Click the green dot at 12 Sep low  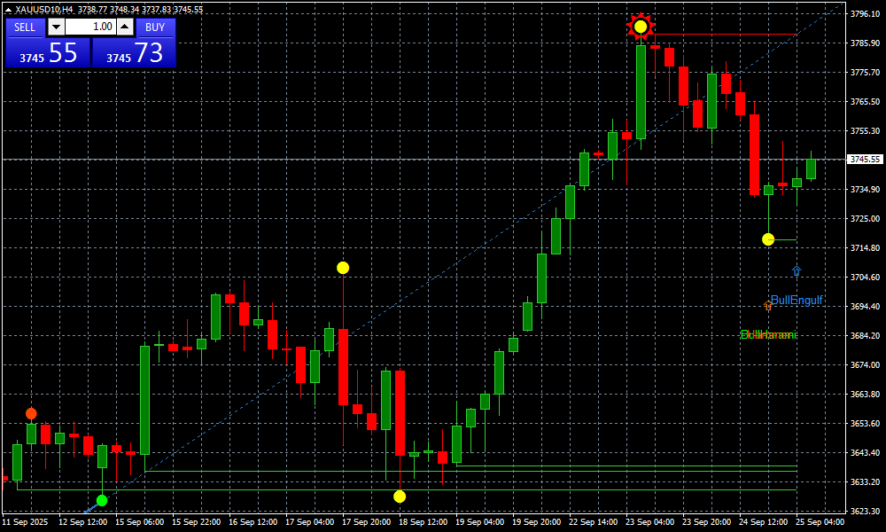pos(102,501)
